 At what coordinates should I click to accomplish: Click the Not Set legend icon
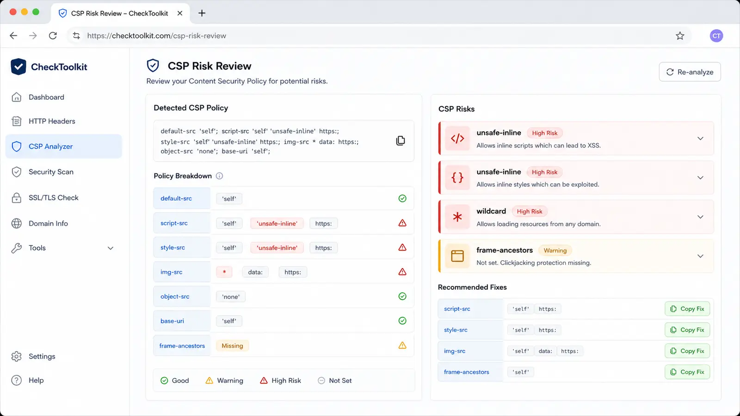[x=321, y=380]
